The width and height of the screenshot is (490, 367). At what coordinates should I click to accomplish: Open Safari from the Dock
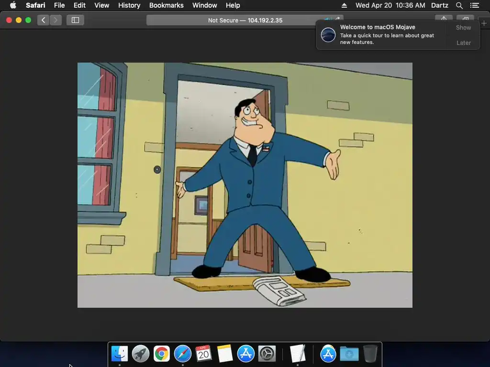[x=182, y=354]
